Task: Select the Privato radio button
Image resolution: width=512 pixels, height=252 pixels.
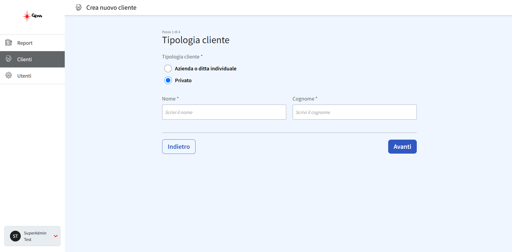Action: pos(168,80)
